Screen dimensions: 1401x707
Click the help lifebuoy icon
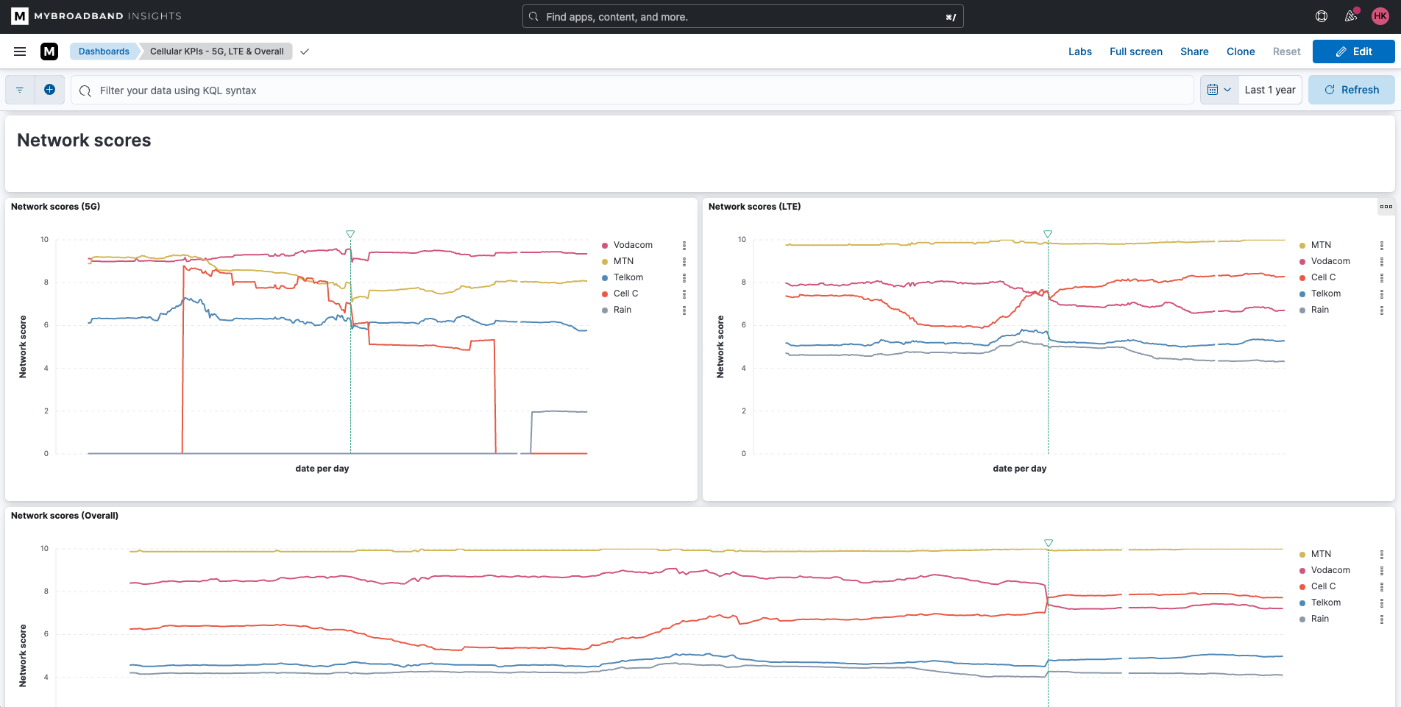(1322, 16)
